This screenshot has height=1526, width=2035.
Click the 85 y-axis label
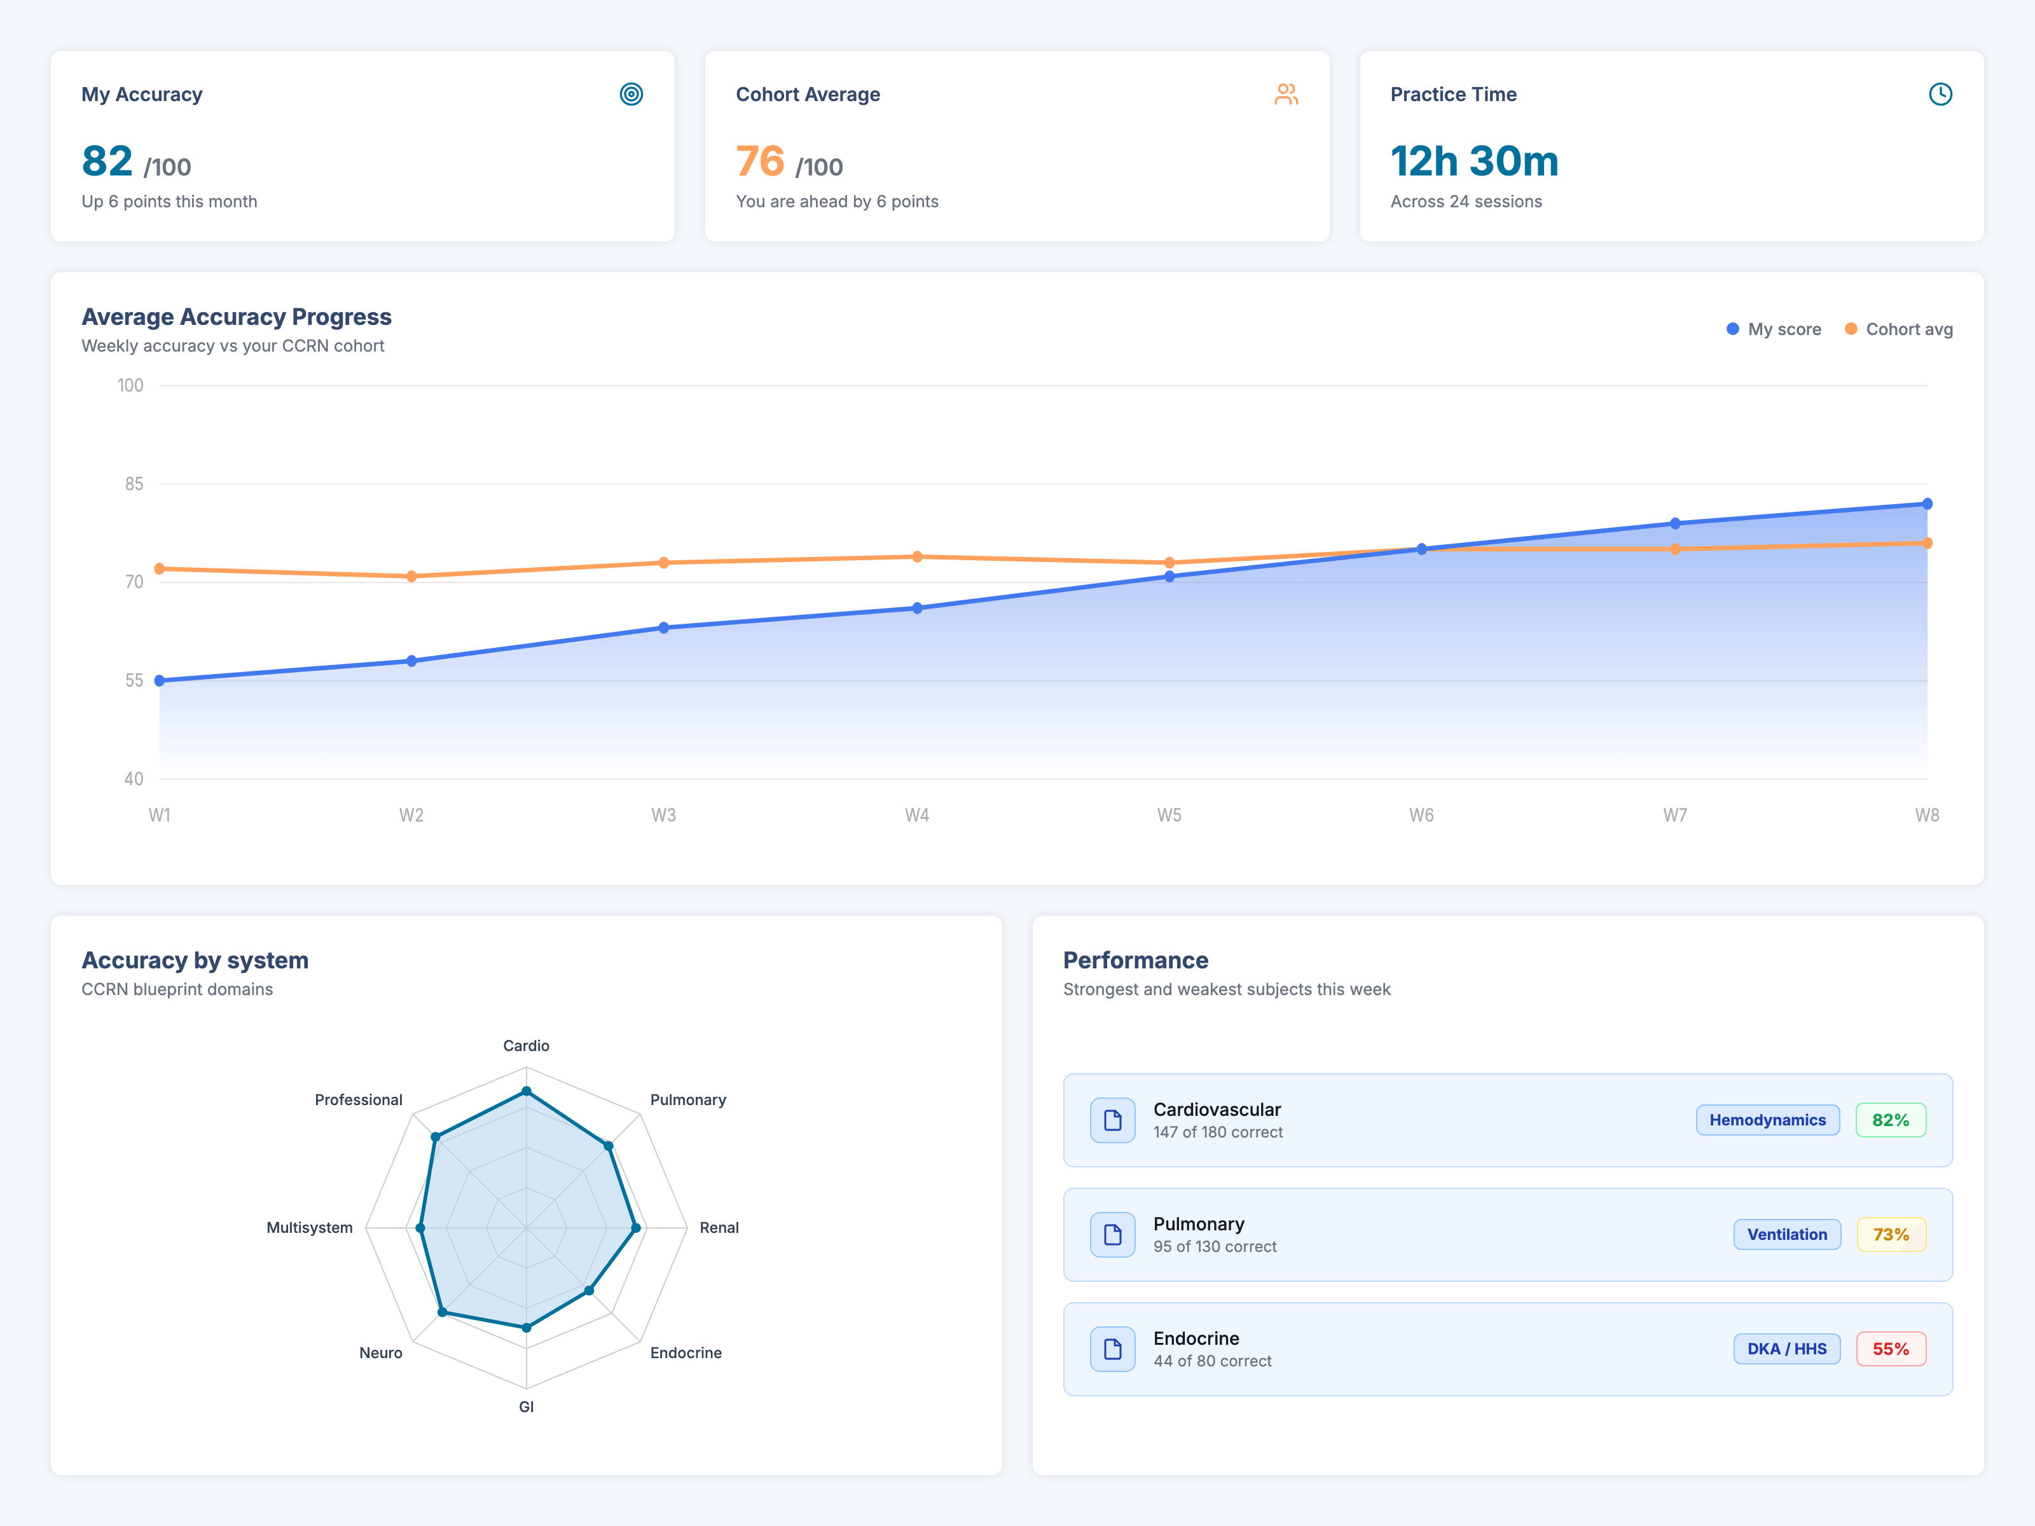point(134,484)
